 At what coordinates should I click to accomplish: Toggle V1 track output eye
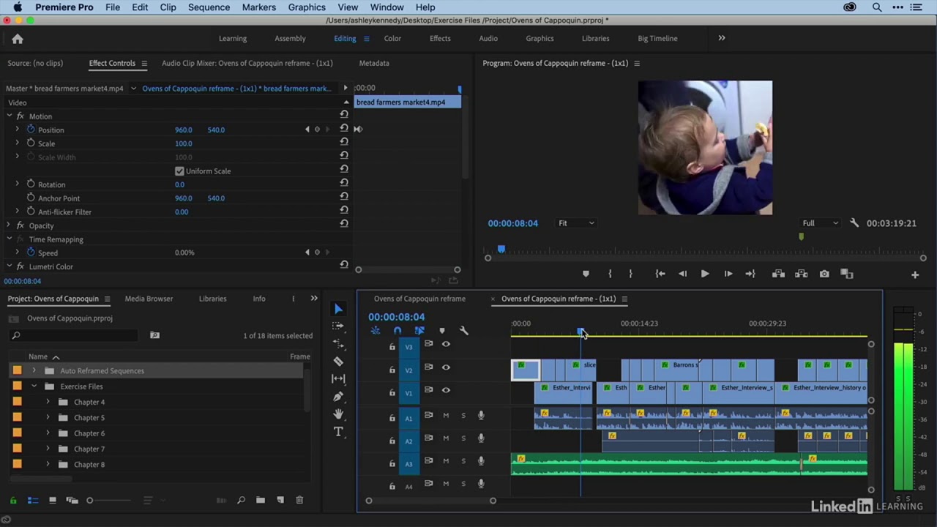point(446,390)
